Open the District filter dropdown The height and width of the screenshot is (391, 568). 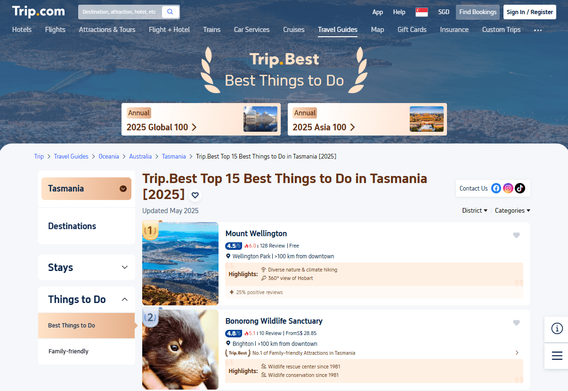(x=474, y=211)
